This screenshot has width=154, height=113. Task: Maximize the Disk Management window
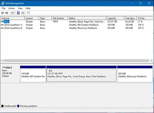[x=140, y=3]
